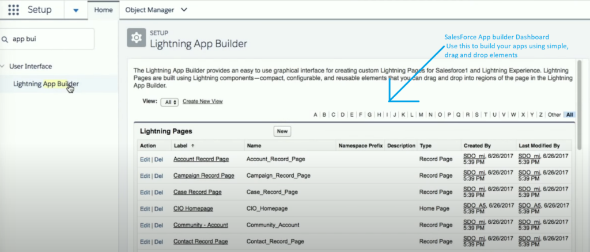Click the CIO_Homepage name cell
The width and height of the screenshot is (590, 252).
point(267,208)
